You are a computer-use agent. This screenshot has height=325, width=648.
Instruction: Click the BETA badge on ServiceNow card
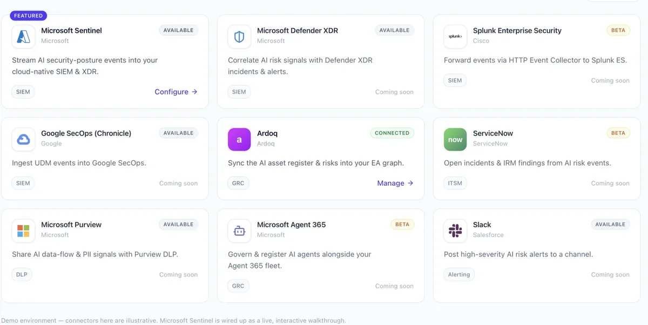coord(618,133)
